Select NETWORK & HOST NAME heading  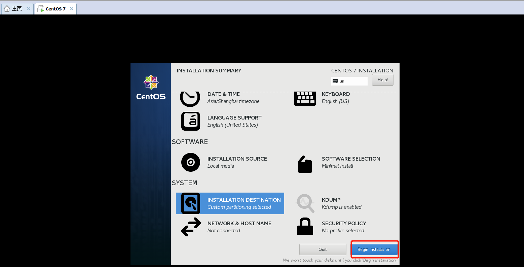(x=239, y=224)
